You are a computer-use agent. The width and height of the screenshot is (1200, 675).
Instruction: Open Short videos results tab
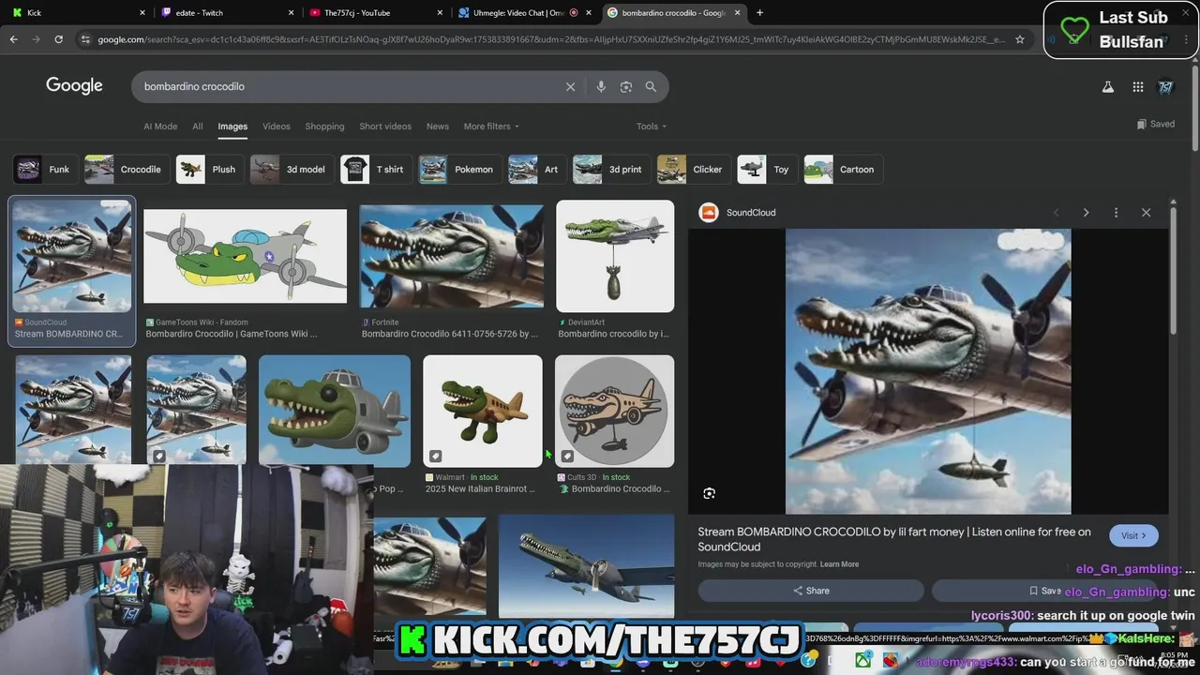[x=385, y=127]
